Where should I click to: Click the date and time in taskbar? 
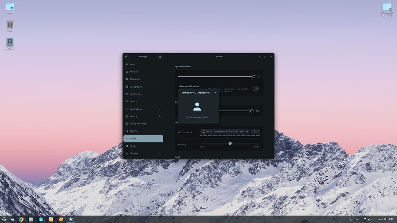click(386, 219)
